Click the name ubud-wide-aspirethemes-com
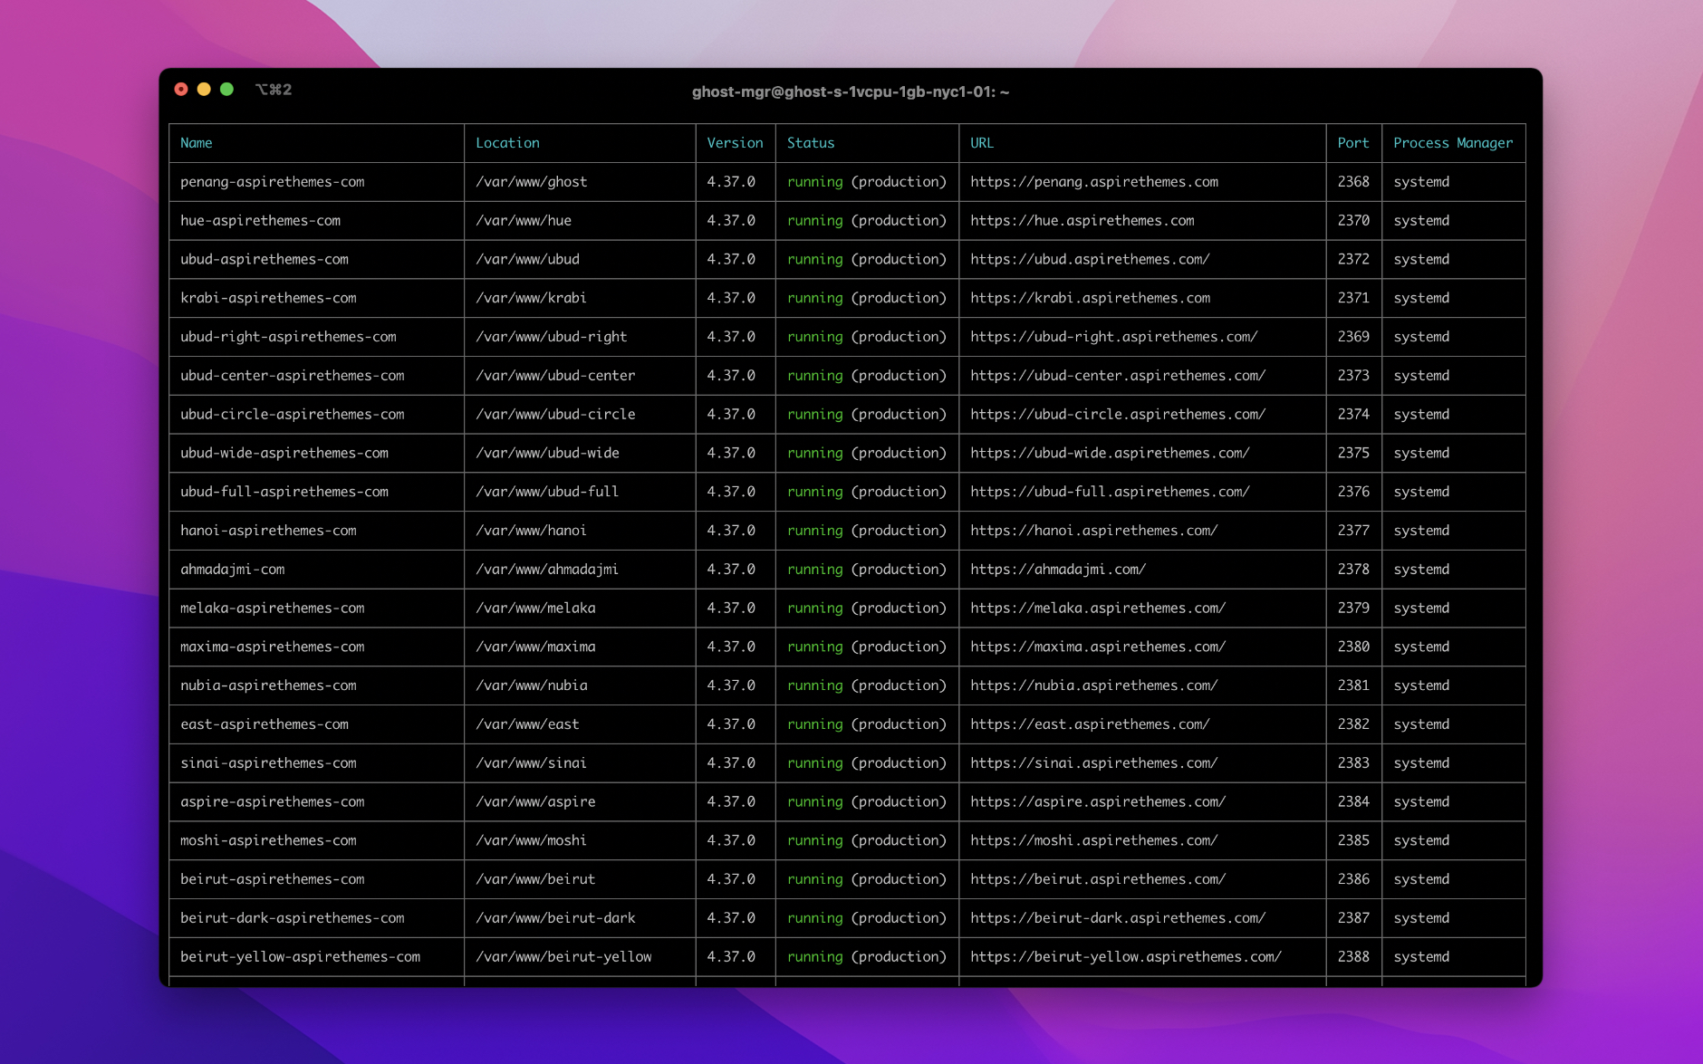Image resolution: width=1703 pixels, height=1064 pixels. [284, 454]
